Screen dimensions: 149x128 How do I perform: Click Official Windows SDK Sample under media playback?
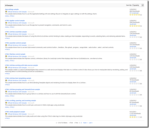(x=17, y=114)
